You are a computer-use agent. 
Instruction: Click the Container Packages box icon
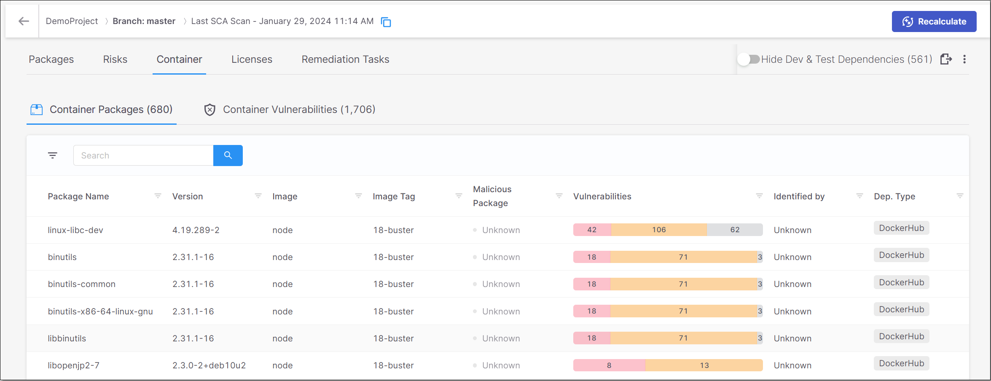[37, 110]
